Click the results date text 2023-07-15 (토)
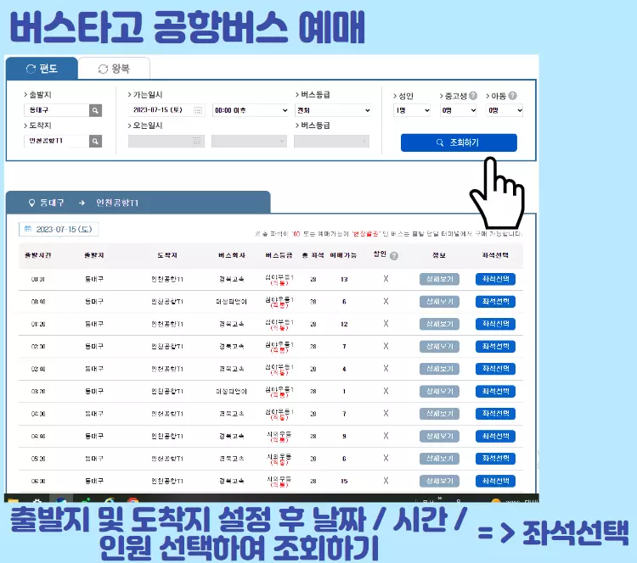 pyautogui.click(x=65, y=229)
